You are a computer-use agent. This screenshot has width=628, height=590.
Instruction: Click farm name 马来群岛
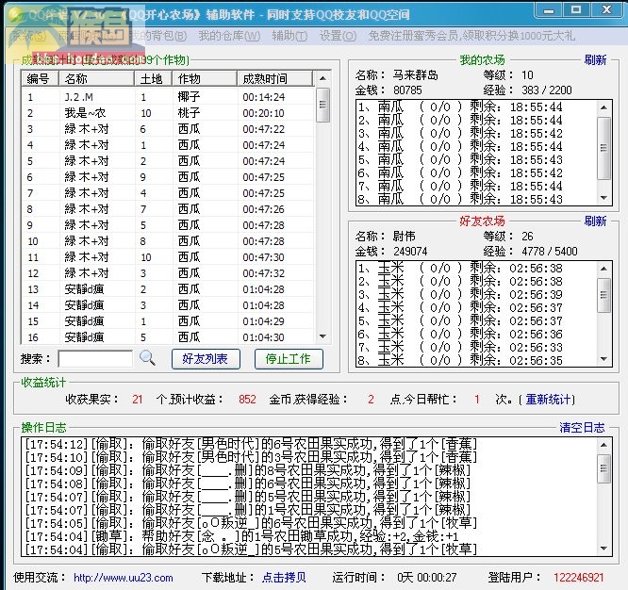point(415,74)
